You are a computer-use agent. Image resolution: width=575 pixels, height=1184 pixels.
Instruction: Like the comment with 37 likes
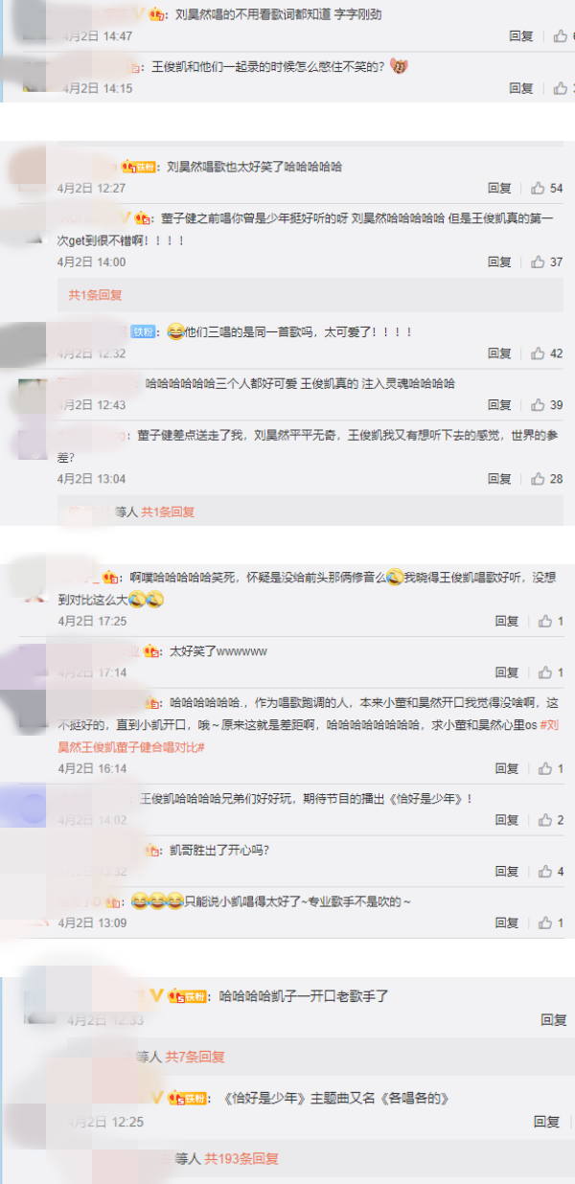(546, 262)
